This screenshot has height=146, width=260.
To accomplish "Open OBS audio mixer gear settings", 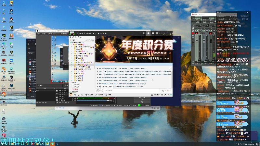I will [113, 101].
